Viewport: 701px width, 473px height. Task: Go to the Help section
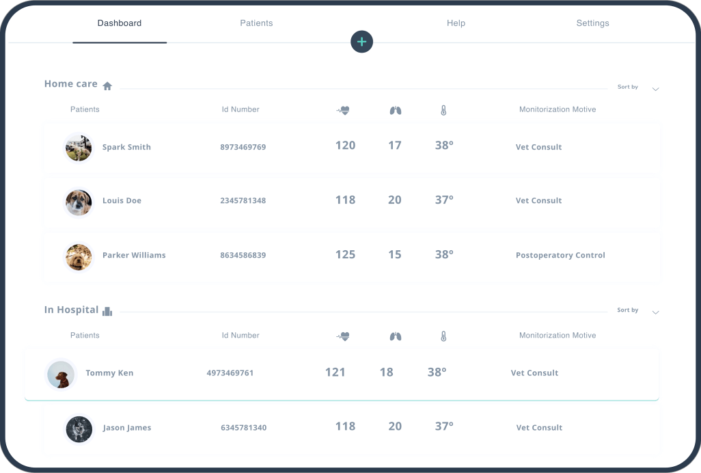click(x=456, y=23)
